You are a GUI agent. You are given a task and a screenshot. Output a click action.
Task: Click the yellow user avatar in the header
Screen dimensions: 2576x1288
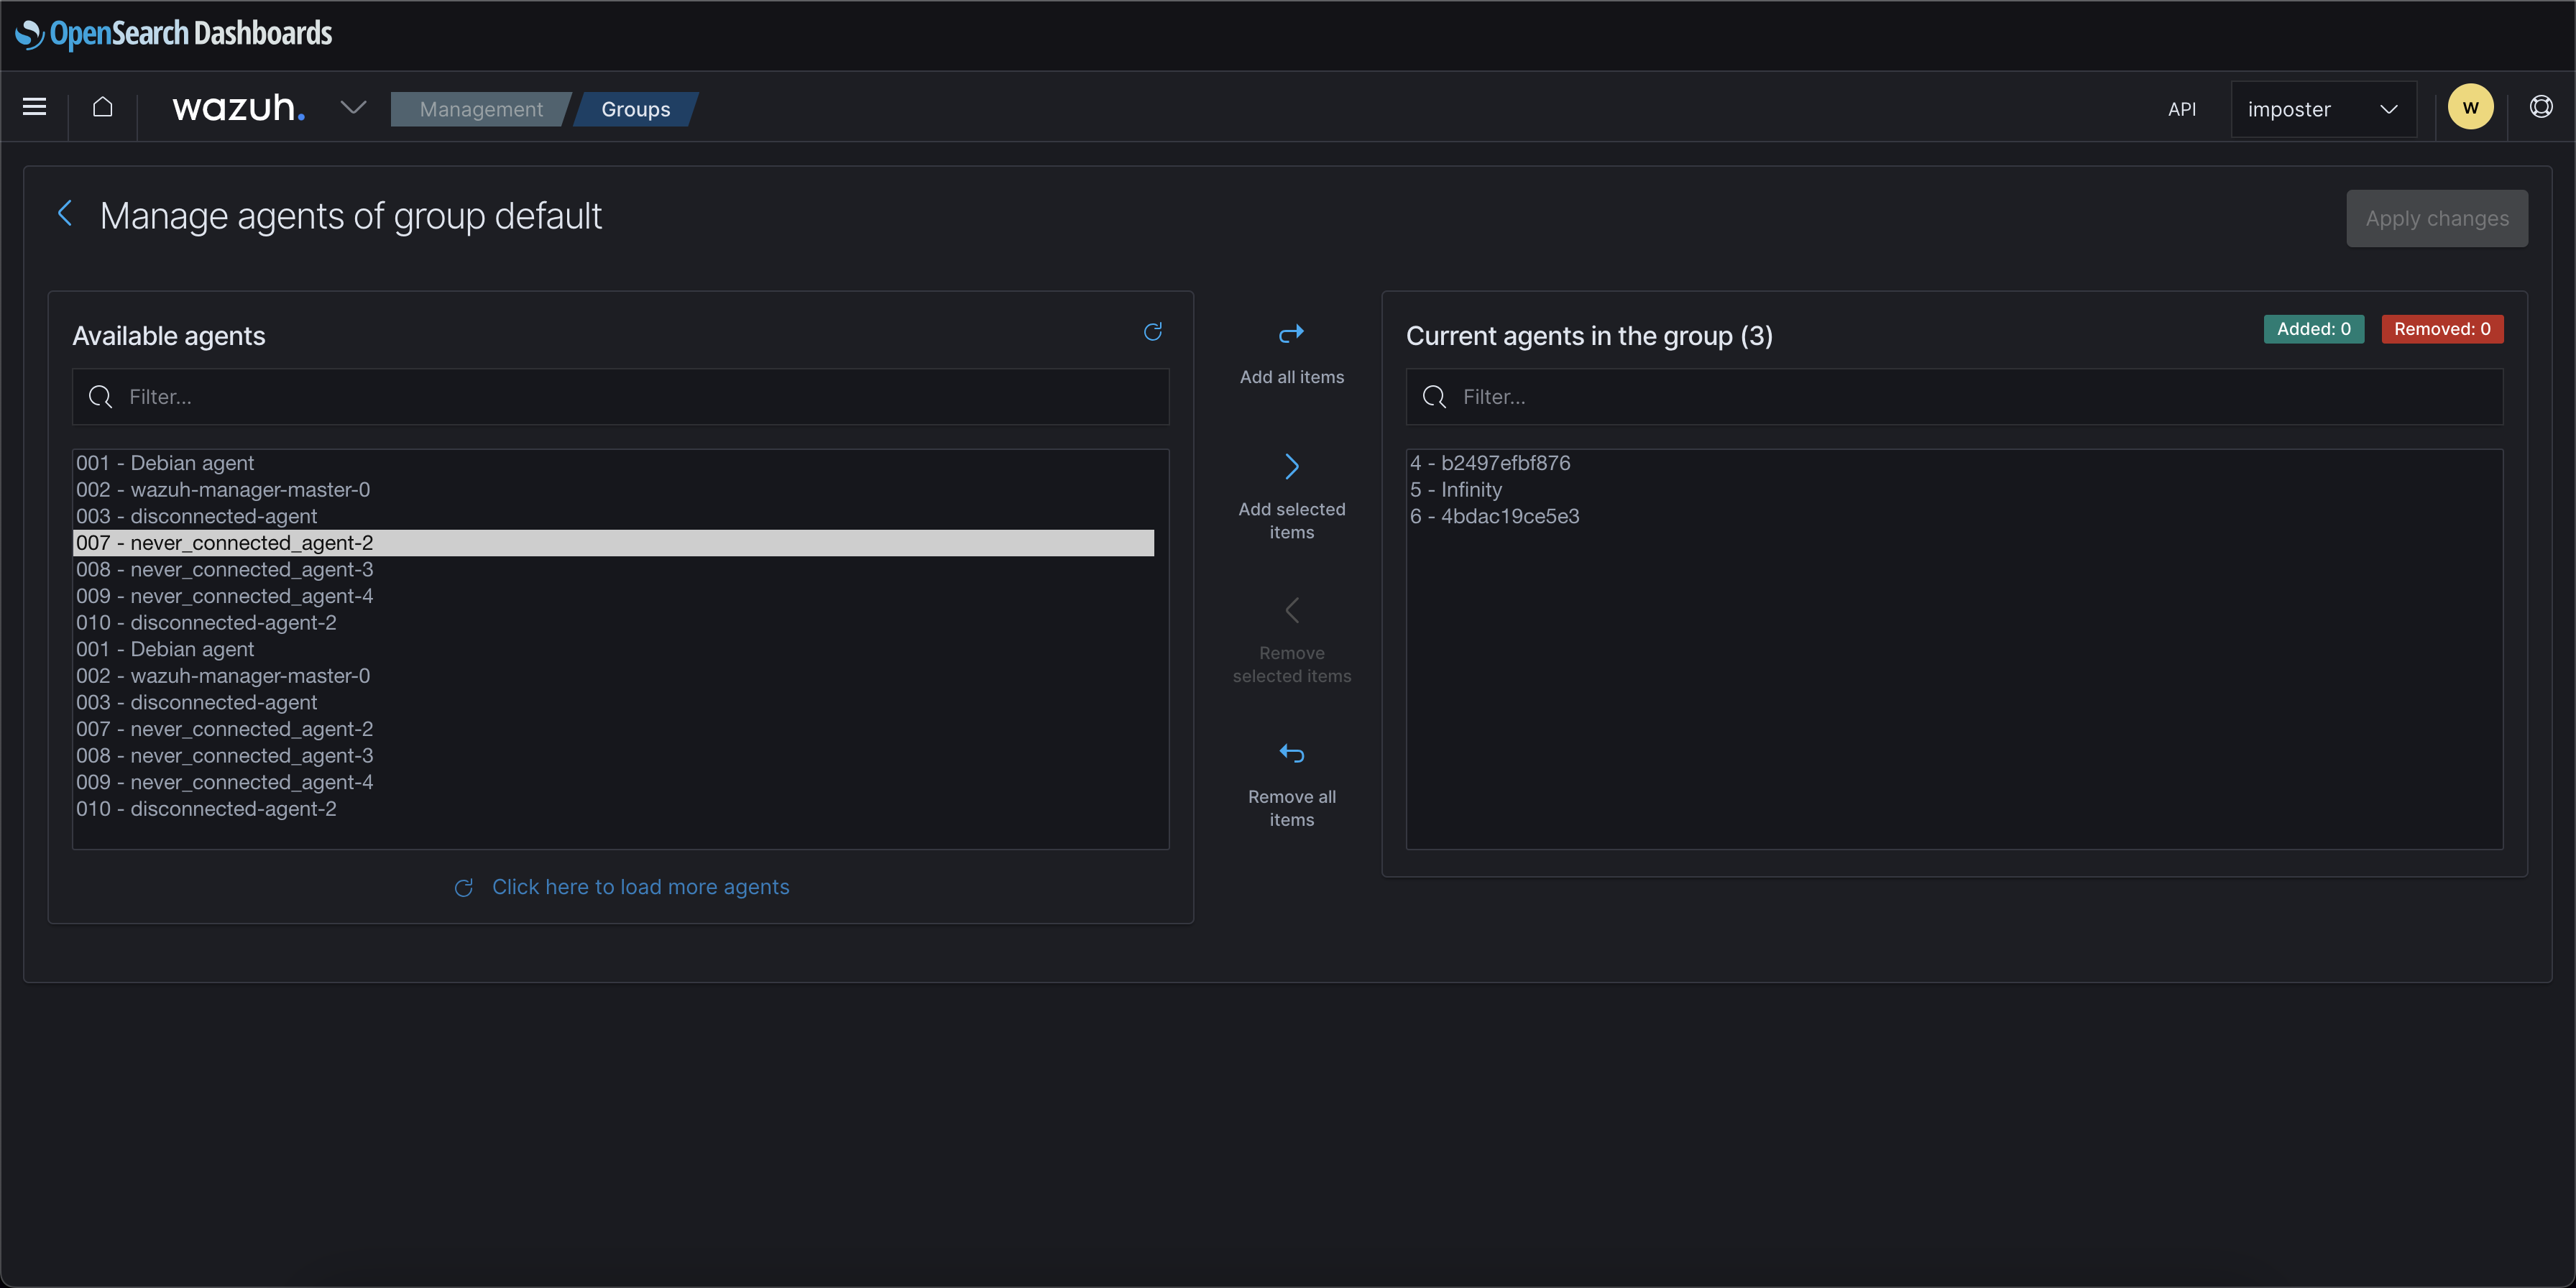2470,107
